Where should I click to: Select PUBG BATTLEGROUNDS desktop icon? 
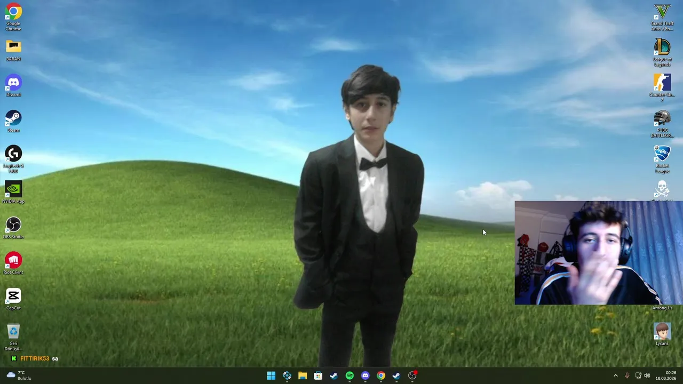tap(662, 124)
